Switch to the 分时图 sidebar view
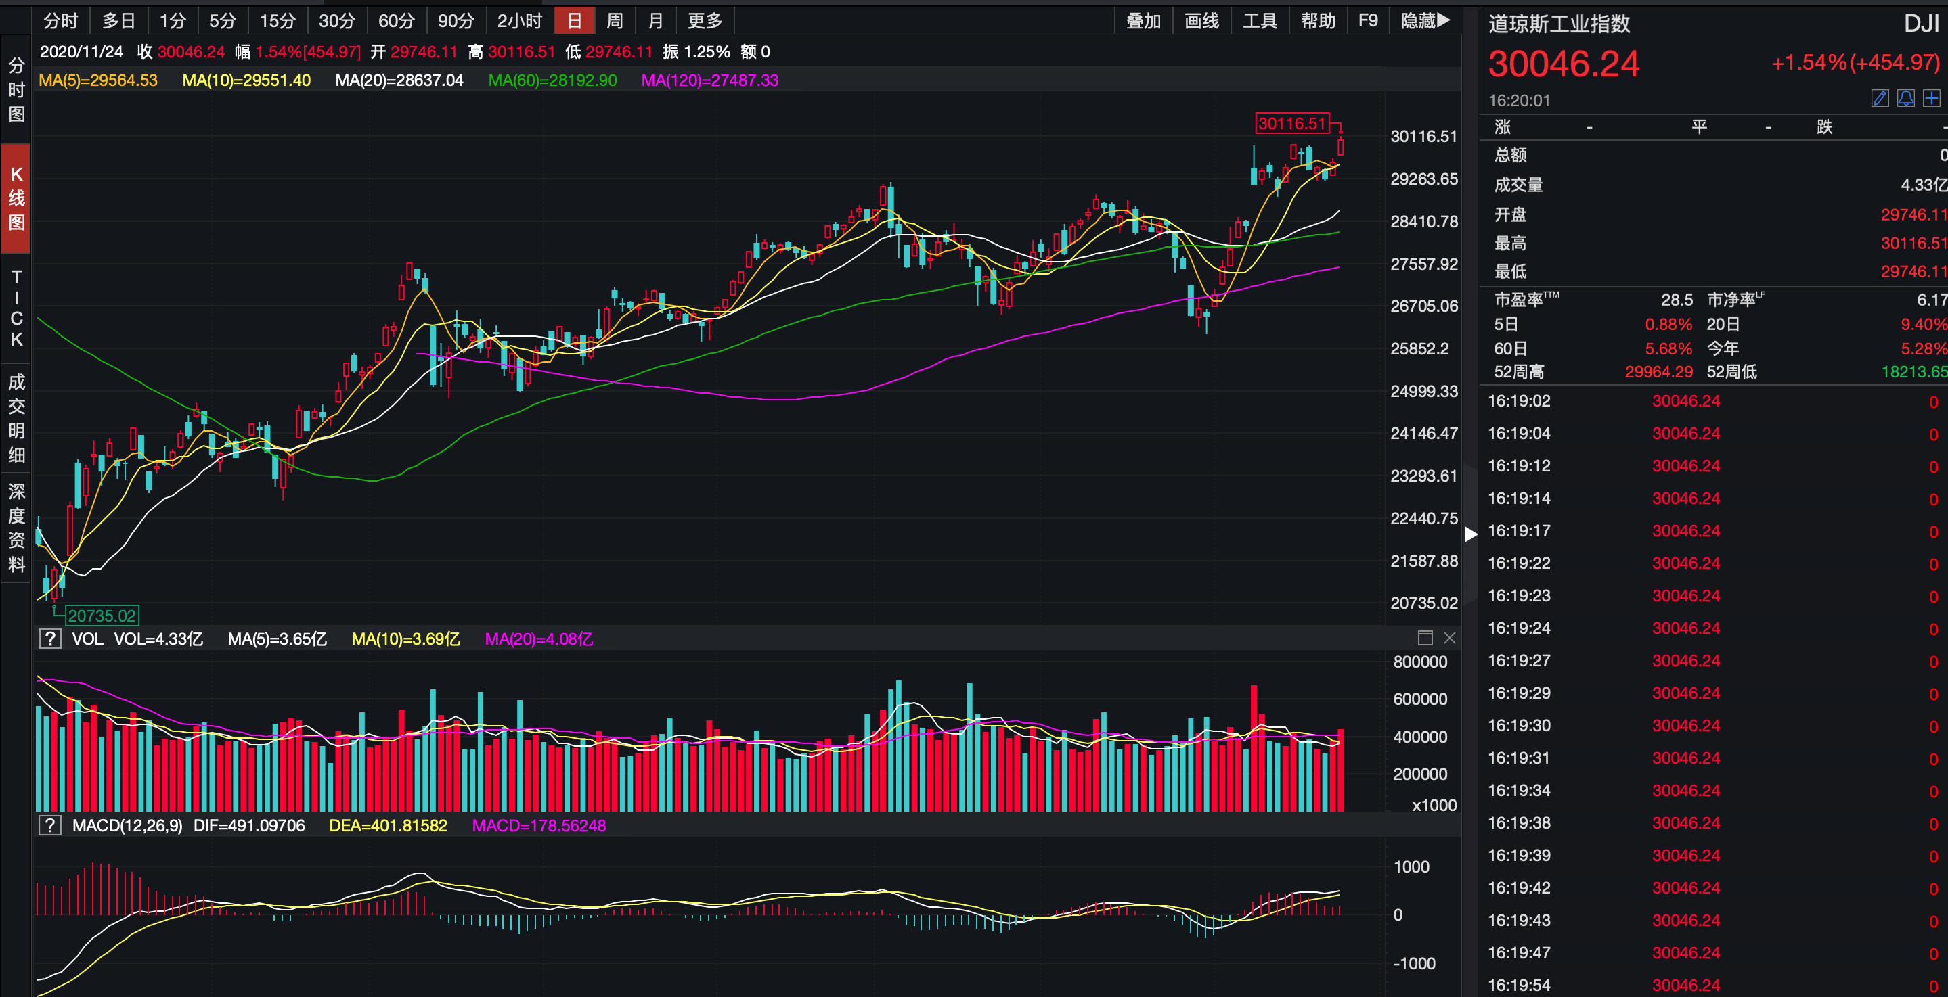The height and width of the screenshot is (997, 1948). pyautogui.click(x=16, y=89)
